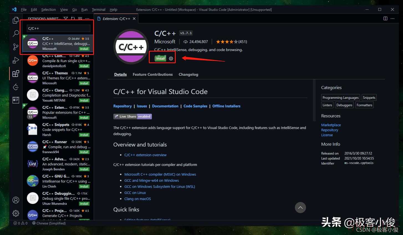Install the C/C++ Snippets extension by Harsh
The height and width of the screenshot is (235, 403).
pos(84,135)
